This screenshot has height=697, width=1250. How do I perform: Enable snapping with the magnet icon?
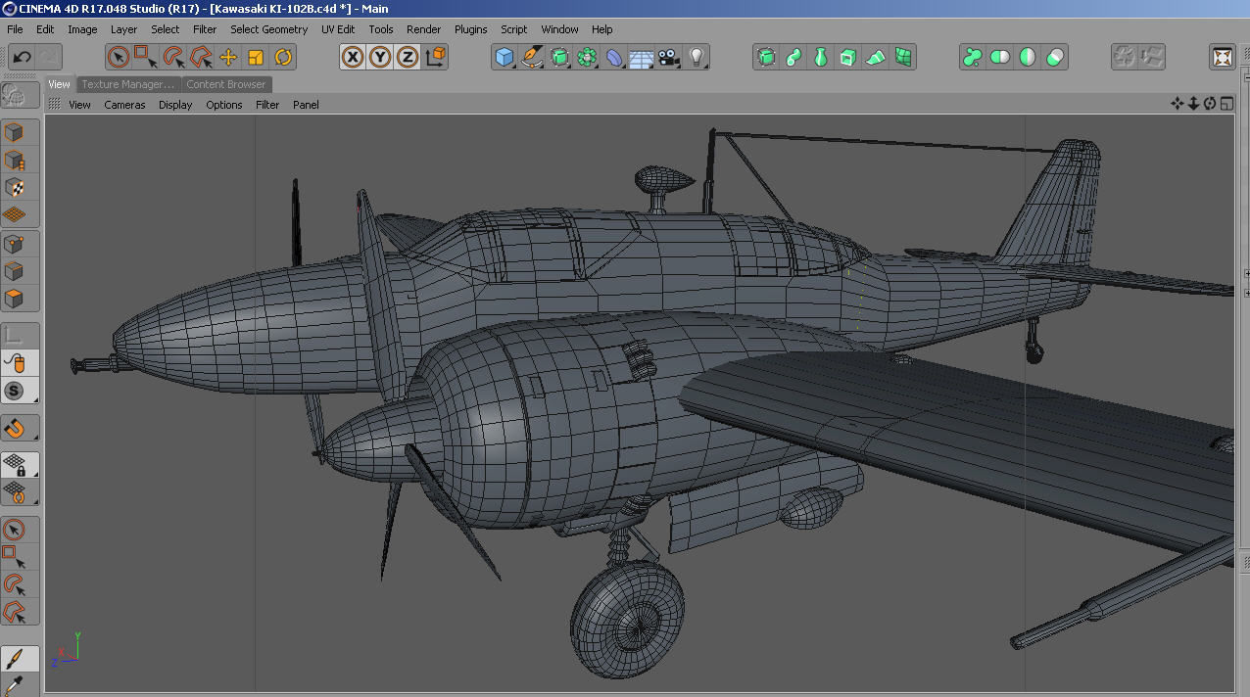(x=20, y=428)
